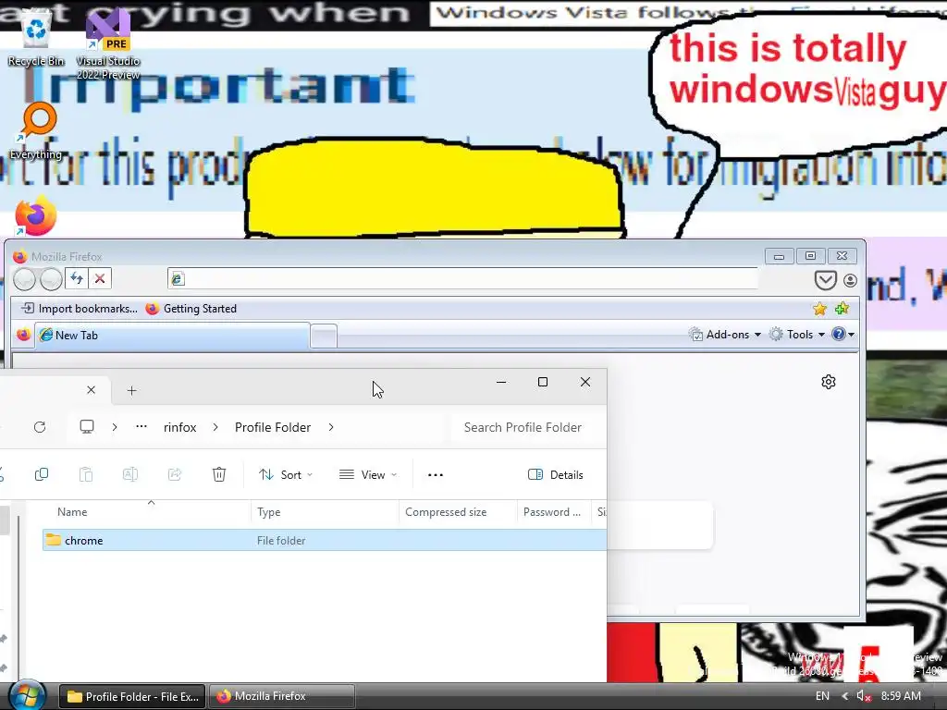947x710 pixels.
Task: Click the Firefox address bar
Action: pyautogui.click(x=462, y=278)
